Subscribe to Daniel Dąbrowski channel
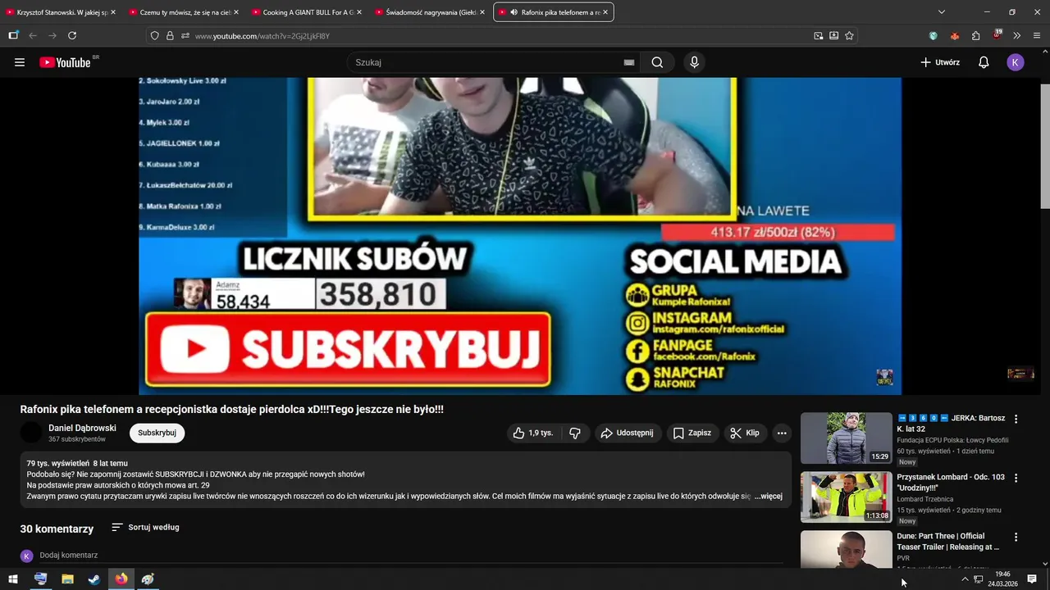Viewport: 1050px width, 590px height. tap(157, 433)
